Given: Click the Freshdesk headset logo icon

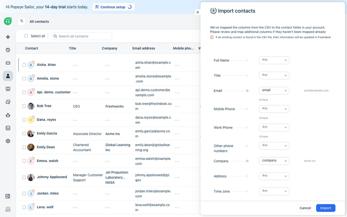Looking at the screenshot, I should [x=8, y=21].
